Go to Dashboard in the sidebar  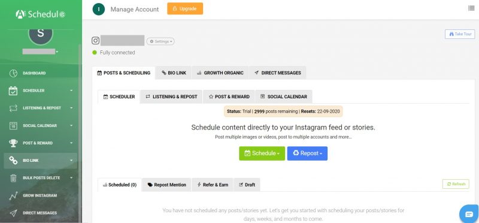[x=34, y=73]
